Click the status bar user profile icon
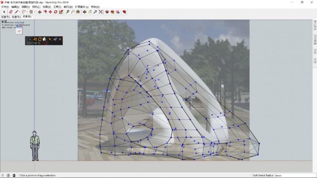The image size is (317, 178). pyautogui.click(x=14, y=175)
